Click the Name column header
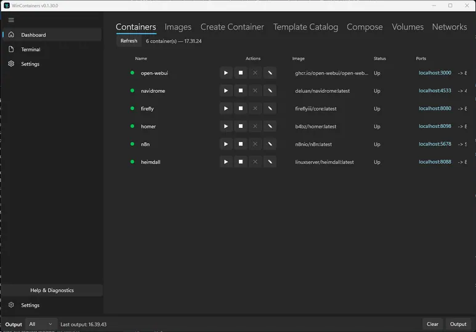Viewport: 476px width, 332px height. click(x=141, y=58)
